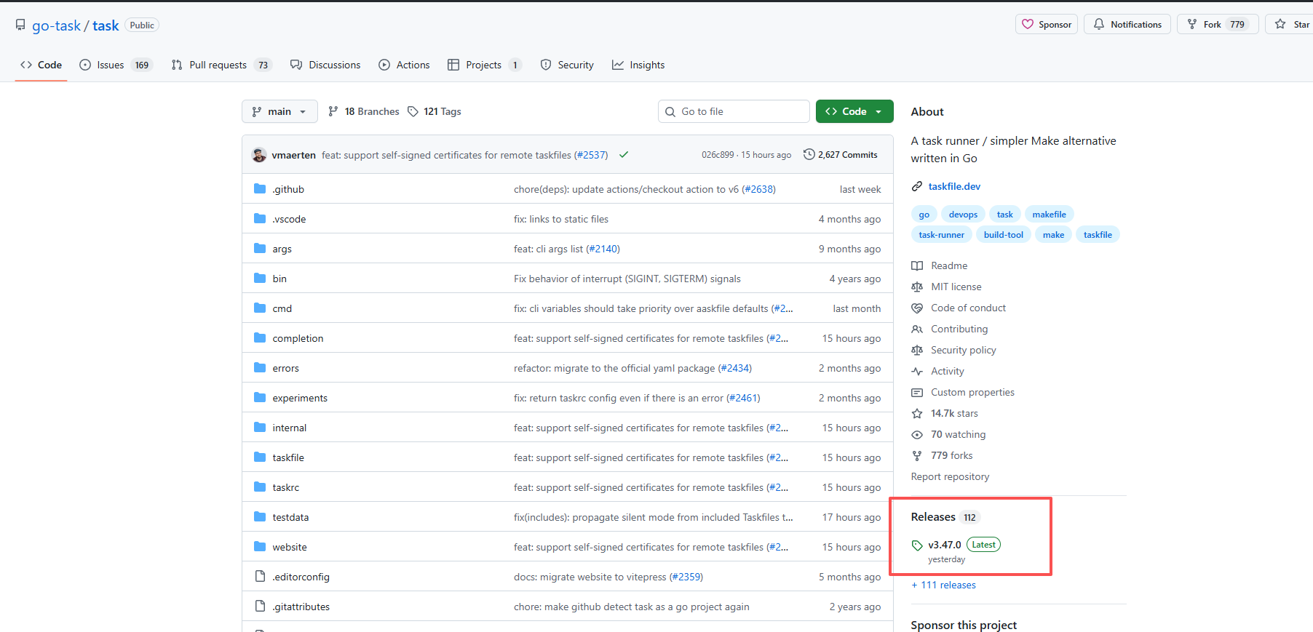The image size is (1313, 632).
Task: Open the Issues tab
Action: tap(116, 65)
